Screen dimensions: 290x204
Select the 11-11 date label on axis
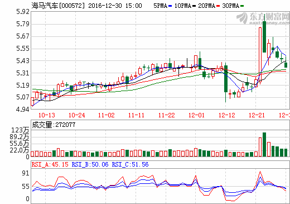coord(136,115)
